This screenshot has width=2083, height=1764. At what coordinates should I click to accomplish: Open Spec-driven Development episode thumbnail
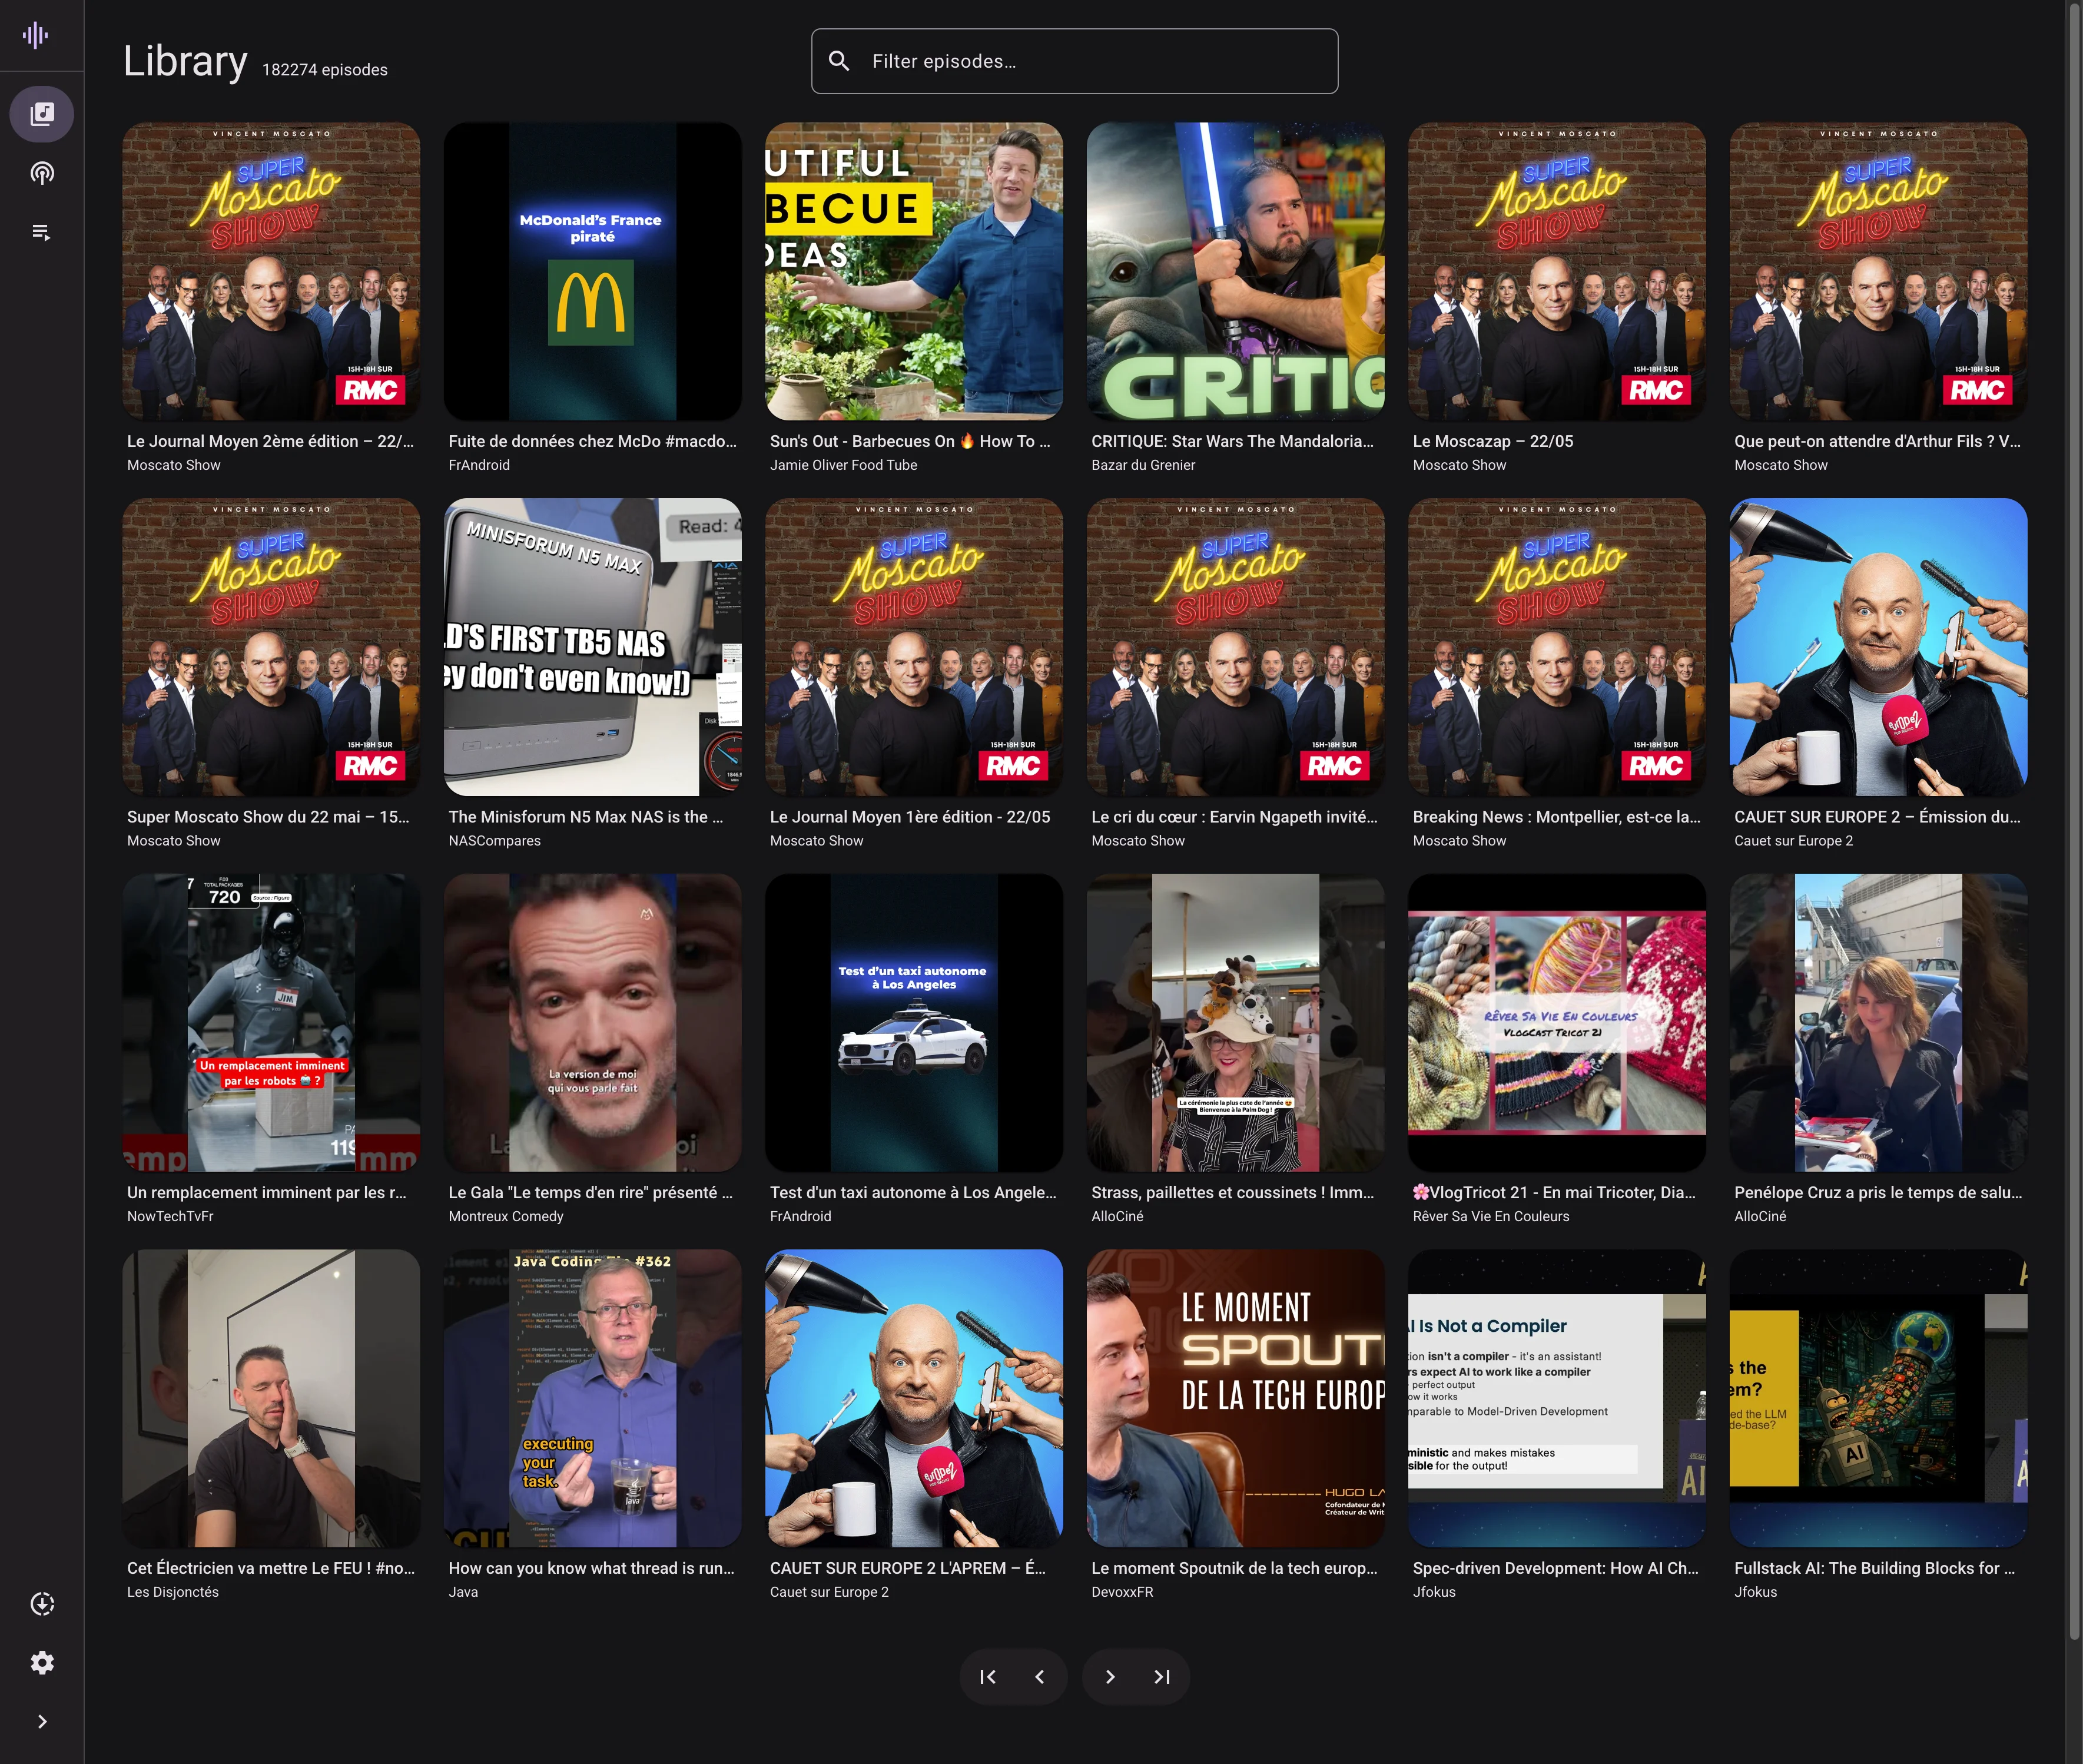pos(1557,1399)
